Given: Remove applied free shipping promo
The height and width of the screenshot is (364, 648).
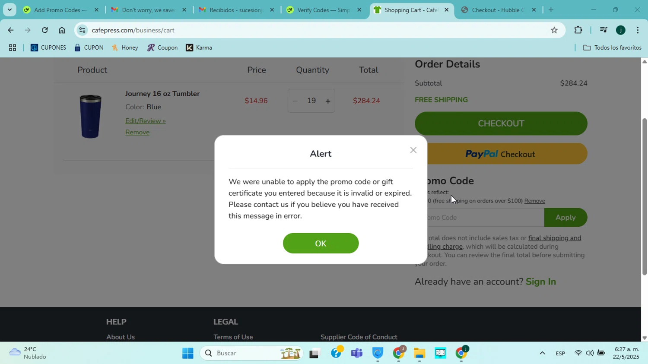Looking at the screenshot, I should coord(534,201).
